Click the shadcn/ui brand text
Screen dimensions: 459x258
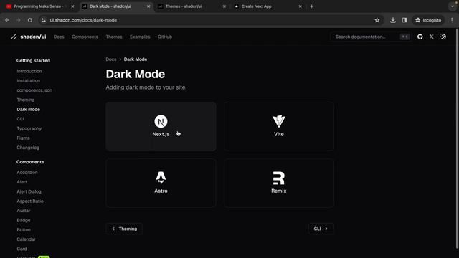[x=33, y=37]
